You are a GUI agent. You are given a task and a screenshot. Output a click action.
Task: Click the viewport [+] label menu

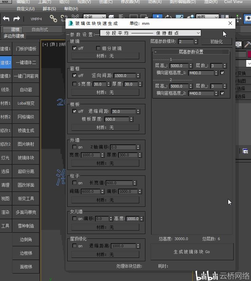[x=45, y=44]
